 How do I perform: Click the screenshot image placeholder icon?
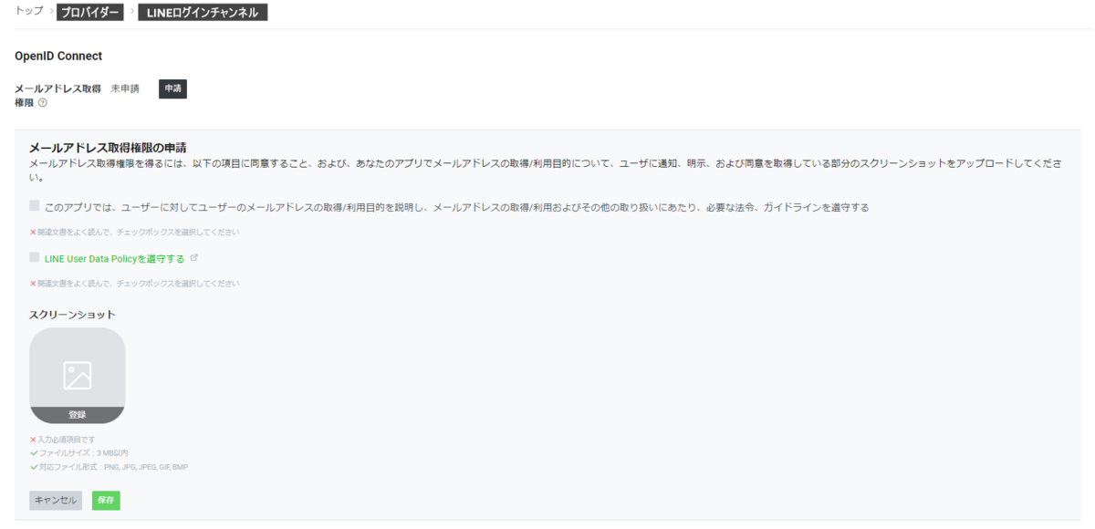tap(78, 376)
